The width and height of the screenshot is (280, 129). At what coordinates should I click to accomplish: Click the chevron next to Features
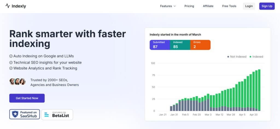175,6
